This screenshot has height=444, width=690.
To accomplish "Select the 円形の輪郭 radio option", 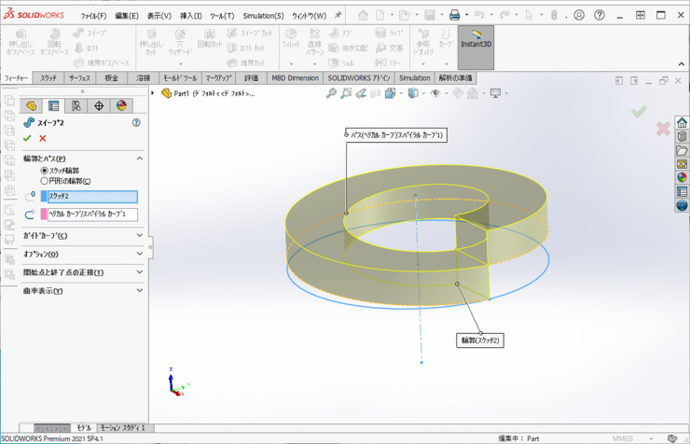I will point(44,181).
